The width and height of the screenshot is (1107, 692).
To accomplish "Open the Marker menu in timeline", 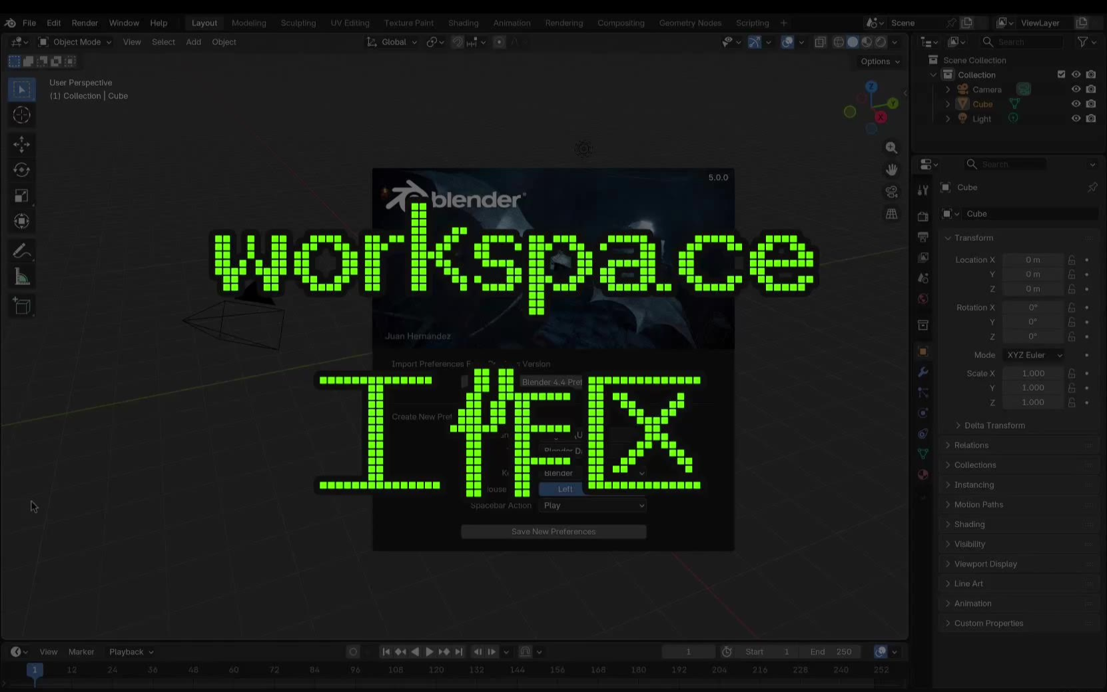I will 81,652.
